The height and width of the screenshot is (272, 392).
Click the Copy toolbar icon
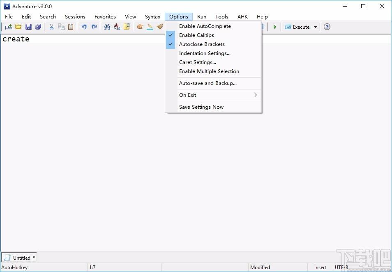pos(61,27)
